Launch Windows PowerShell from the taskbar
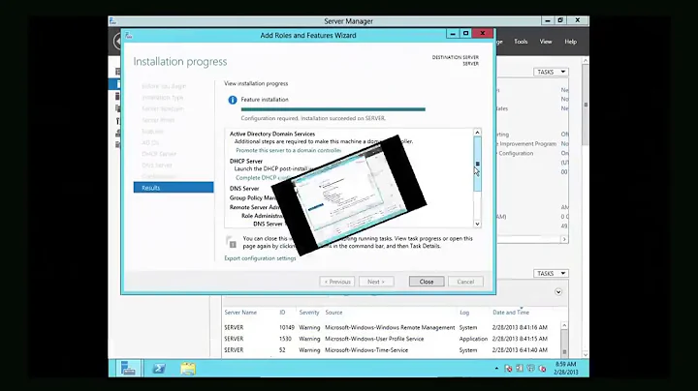This screenshot has height=391, width=698. (x=159, y=369)
